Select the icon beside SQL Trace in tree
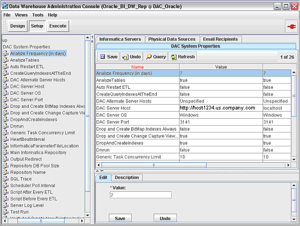Image resolution: width=300 pixels, height=226 pixels. coord(6,179)
